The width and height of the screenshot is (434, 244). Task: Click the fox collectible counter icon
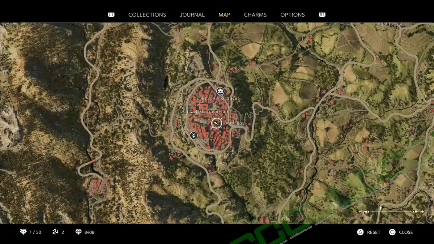point(23,232)
